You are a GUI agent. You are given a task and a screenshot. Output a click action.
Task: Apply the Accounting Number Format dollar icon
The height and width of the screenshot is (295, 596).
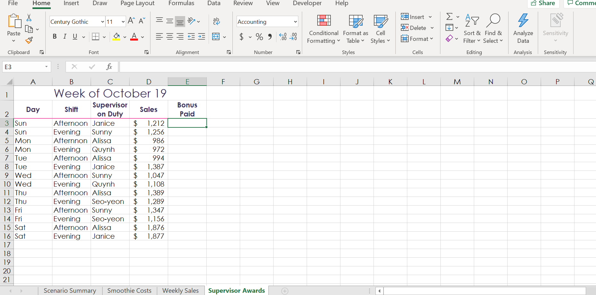(242, 37)
